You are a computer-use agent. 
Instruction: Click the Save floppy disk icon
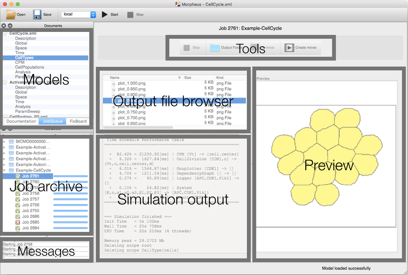pyautogui.click(x=37, y=15)
